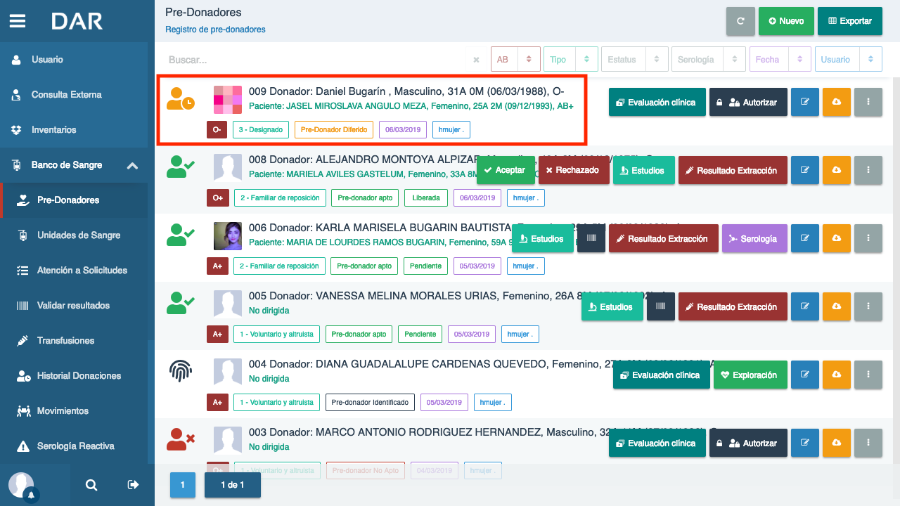Viewport: 900px width, 506px height.
Task: Open Atención a Solicitudes in the sidebar
Action: [74, 271]
